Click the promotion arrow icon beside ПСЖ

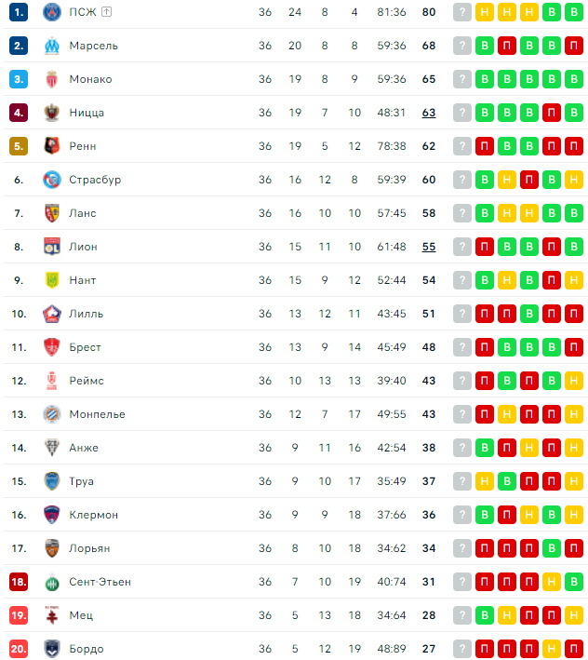click(x=106, y=12)
